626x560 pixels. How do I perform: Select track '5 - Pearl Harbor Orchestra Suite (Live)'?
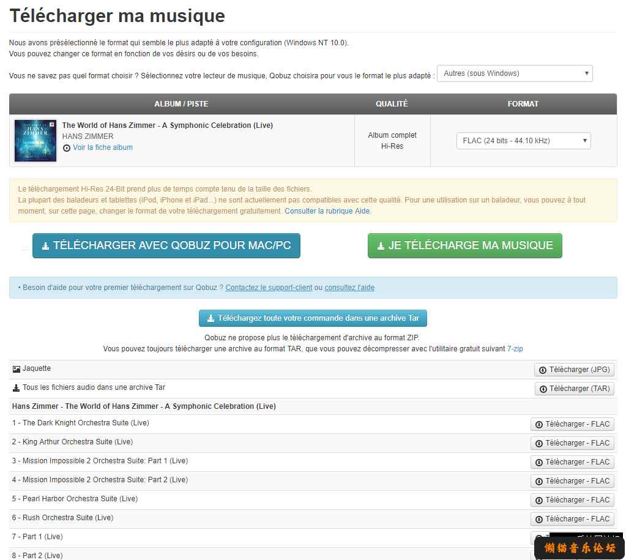click(75, 498)
